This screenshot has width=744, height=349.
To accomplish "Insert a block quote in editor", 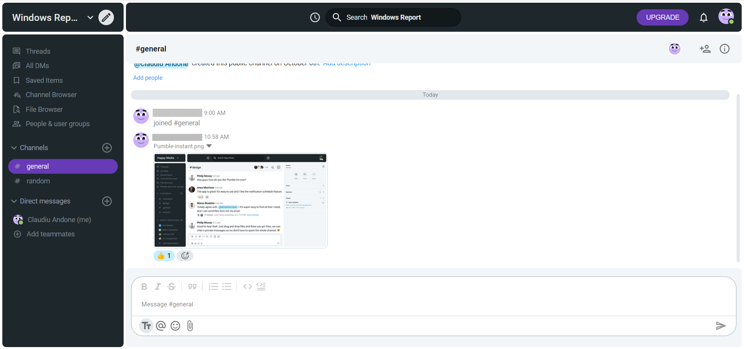I will [192, 287].
